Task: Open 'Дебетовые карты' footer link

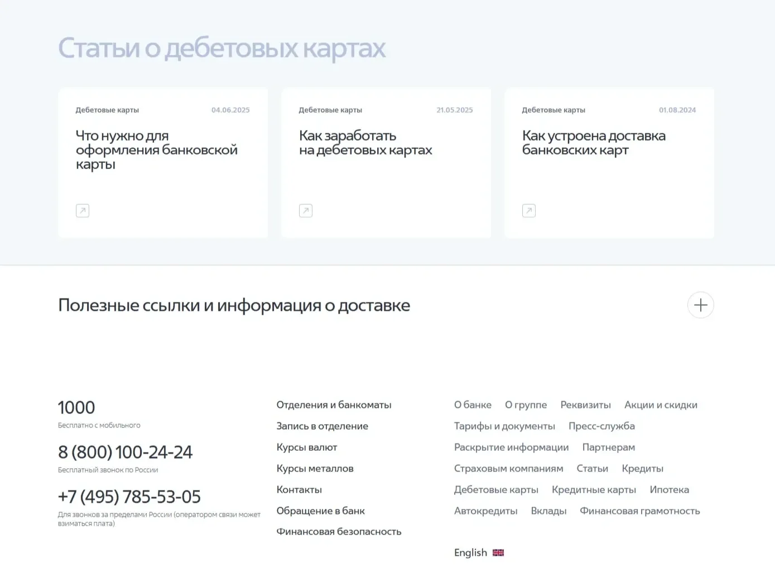Action: (496, 490)
